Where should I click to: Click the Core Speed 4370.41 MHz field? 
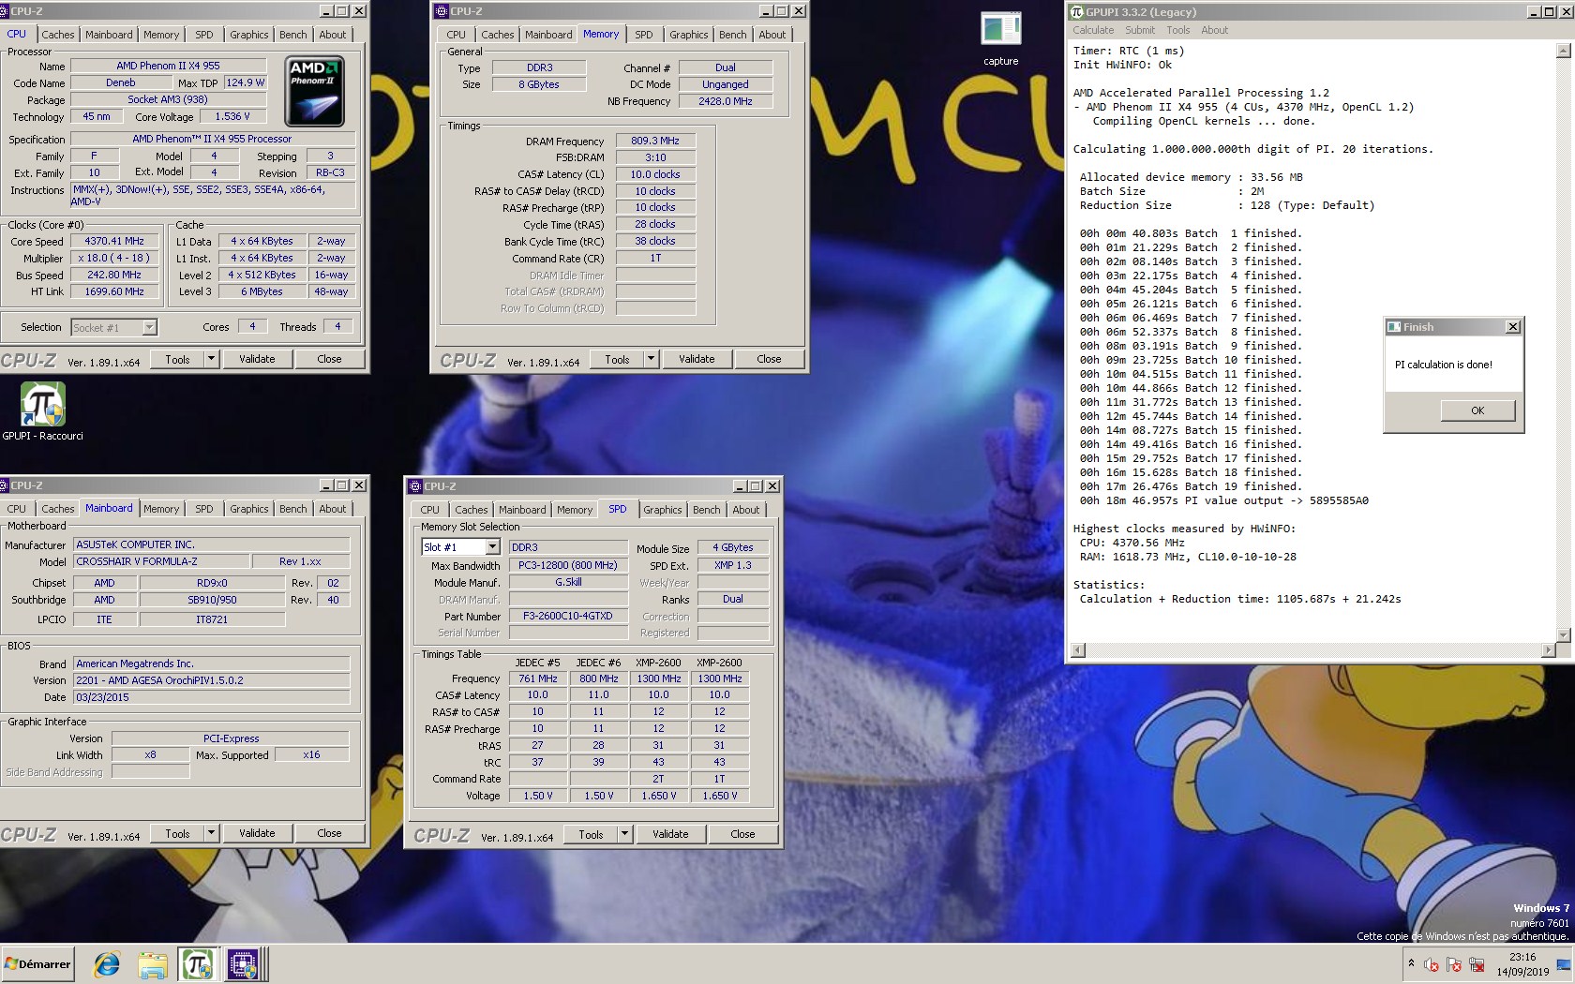click(114, 241)
